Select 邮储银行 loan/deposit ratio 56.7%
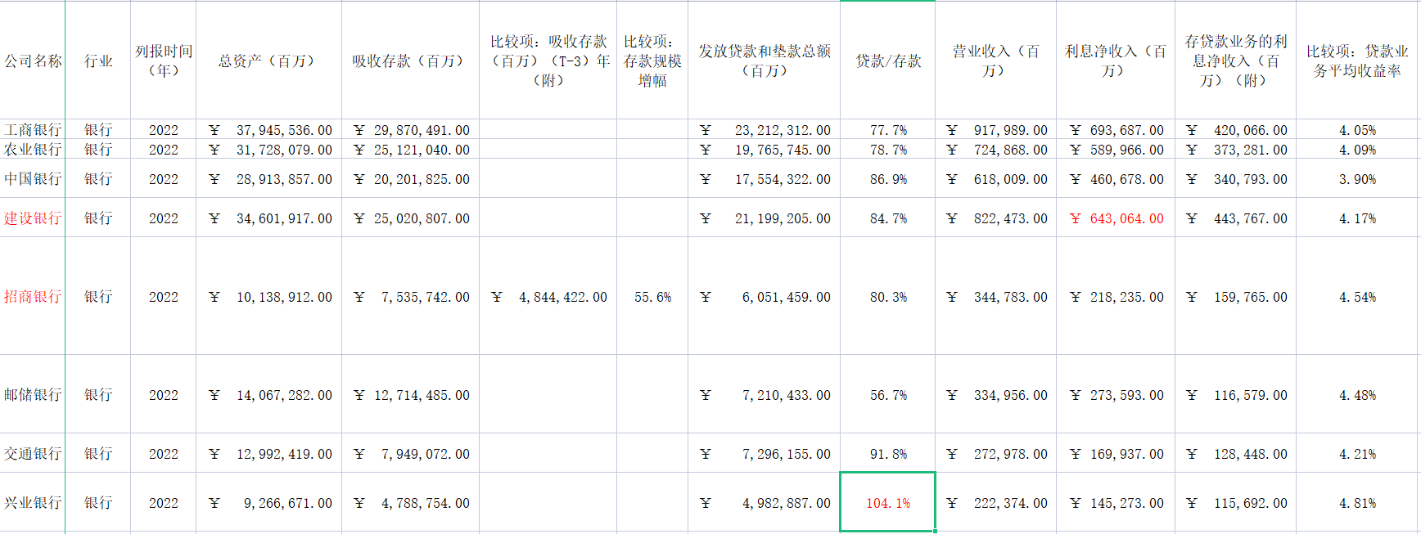The width and height of the screenshot is (1421, 534). click(887, 395)
